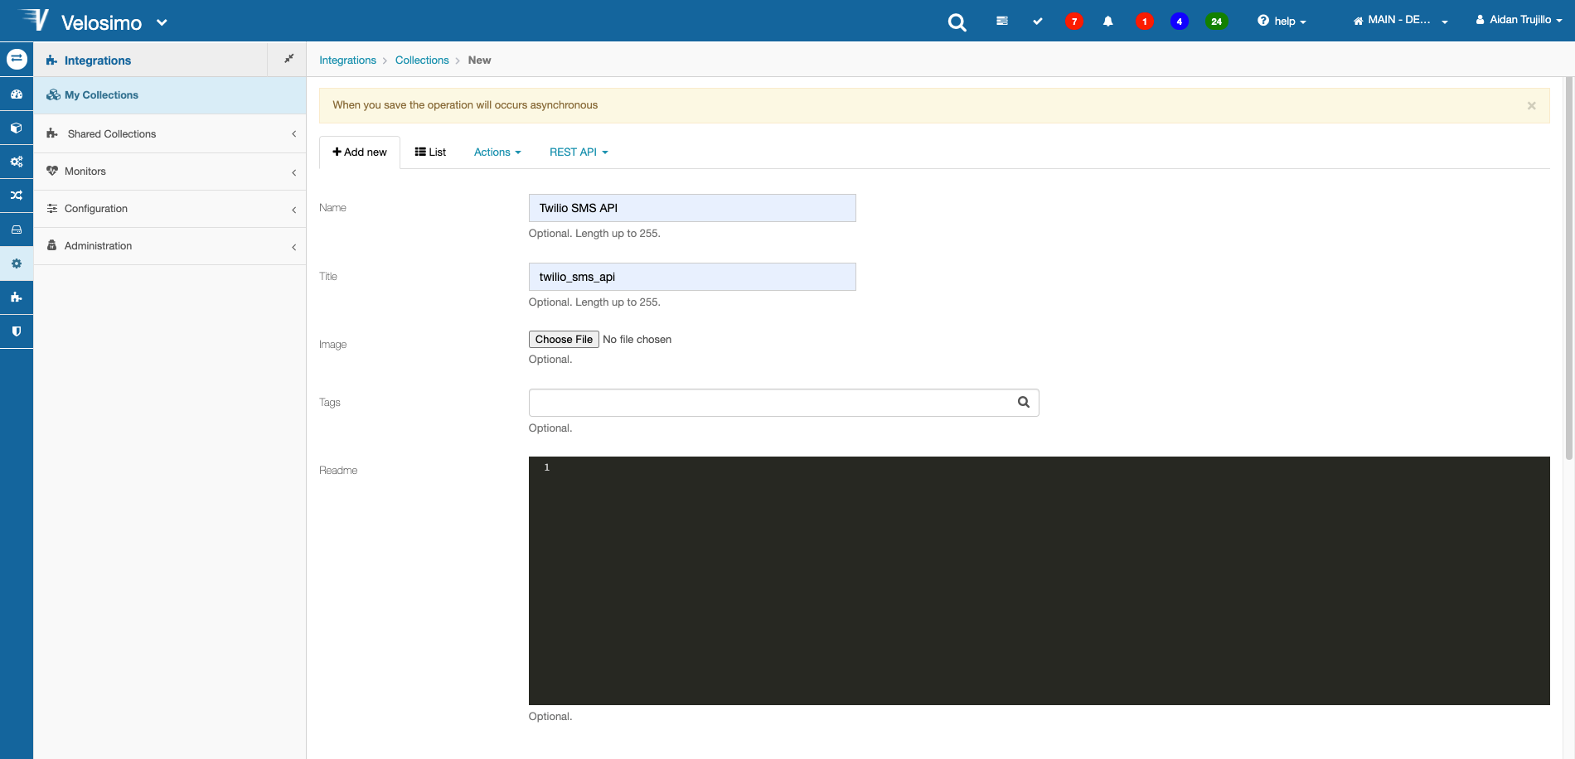This screenshot has width=1575, height=759.
Task: Click the checkmark tasks icon in header
Action: [1038, 21]
